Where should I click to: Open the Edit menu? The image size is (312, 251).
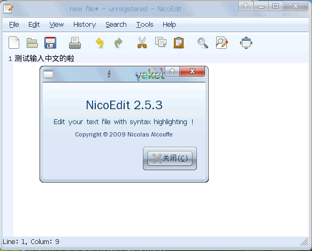(x=34, y=25)
